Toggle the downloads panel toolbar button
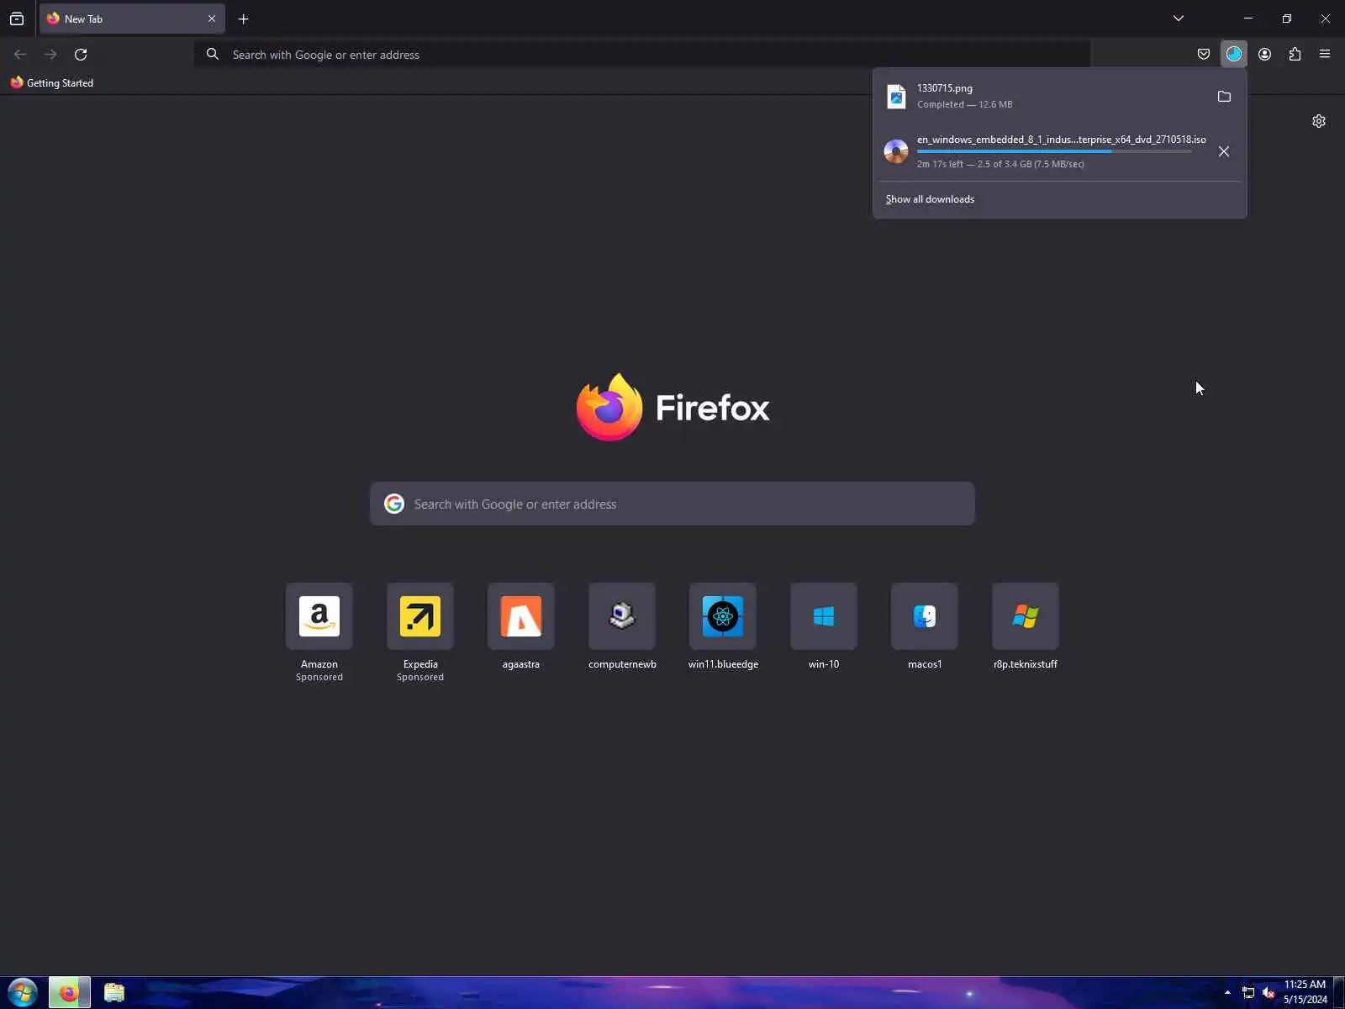This screenshot has width=1345, height=1009. click(x=1234, y=55)
